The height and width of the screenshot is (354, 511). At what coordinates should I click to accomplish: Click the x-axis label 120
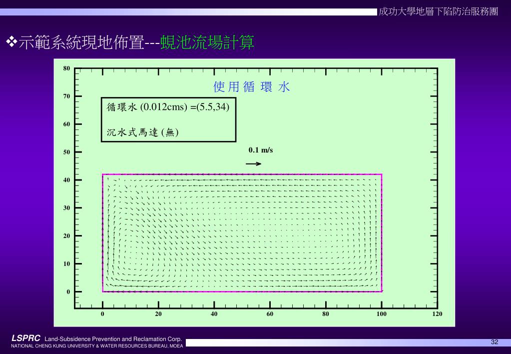click(437, 314)
